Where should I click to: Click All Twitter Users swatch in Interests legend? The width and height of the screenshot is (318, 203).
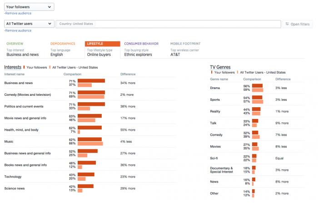(50, 67)
